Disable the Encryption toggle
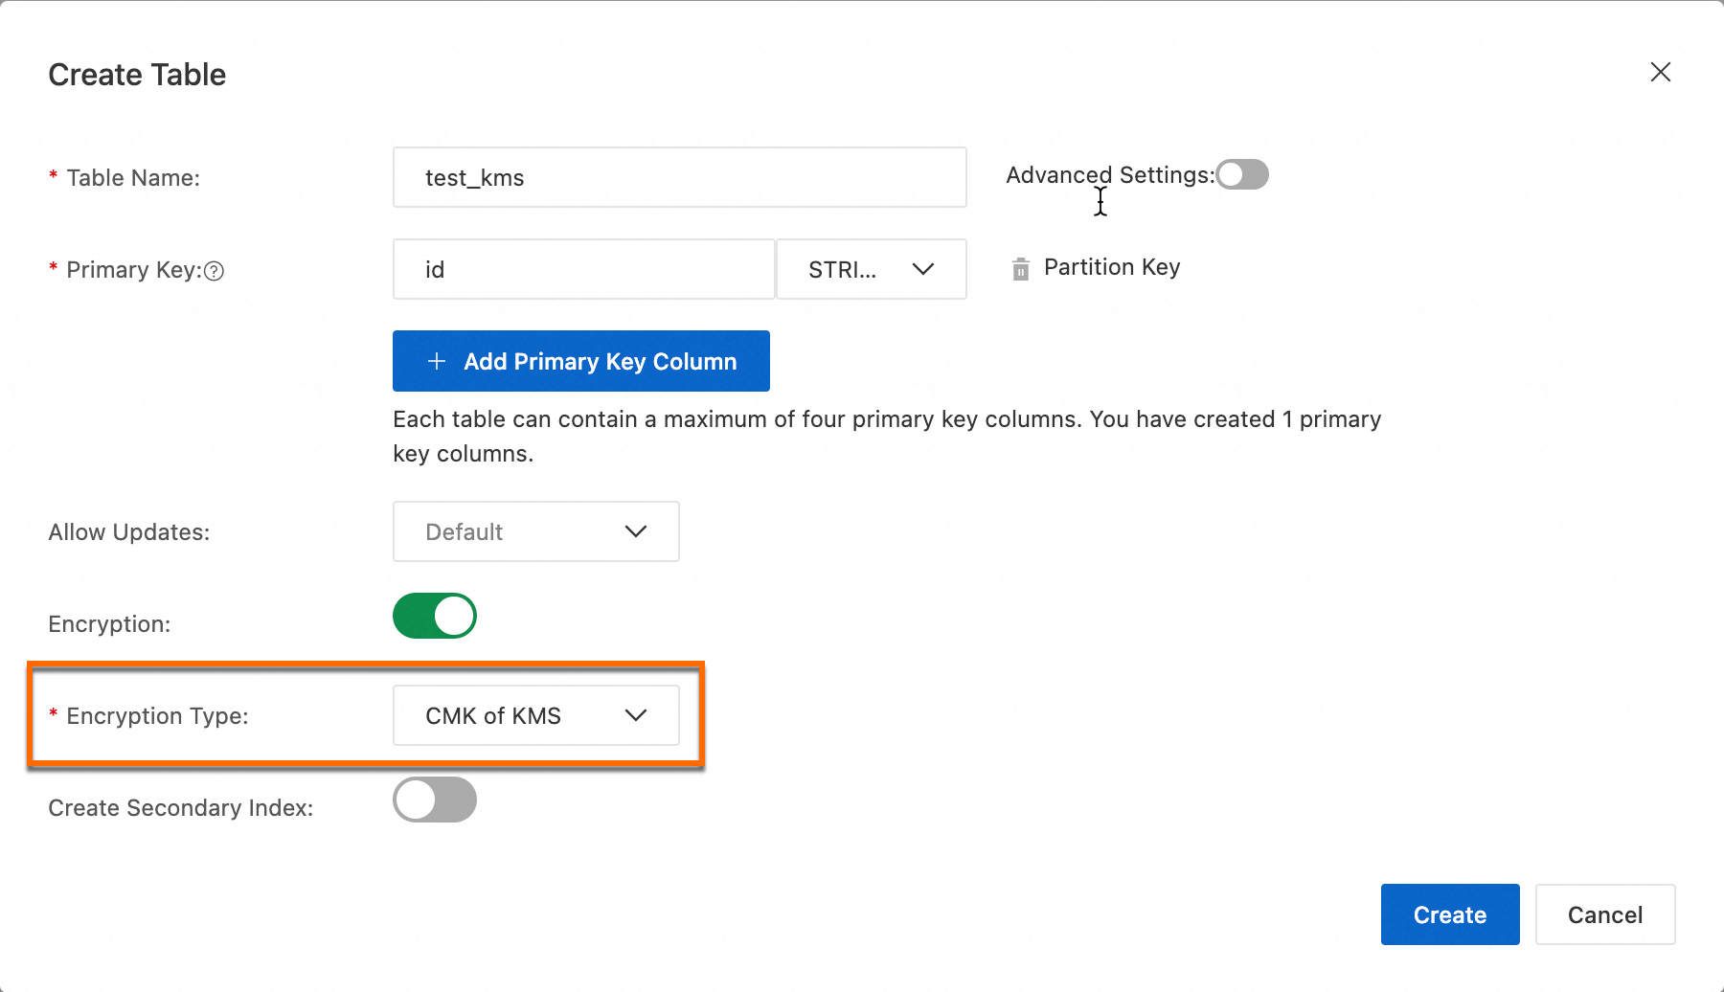The height and width of the screenshot is (992, 1724). click(435, 616)
